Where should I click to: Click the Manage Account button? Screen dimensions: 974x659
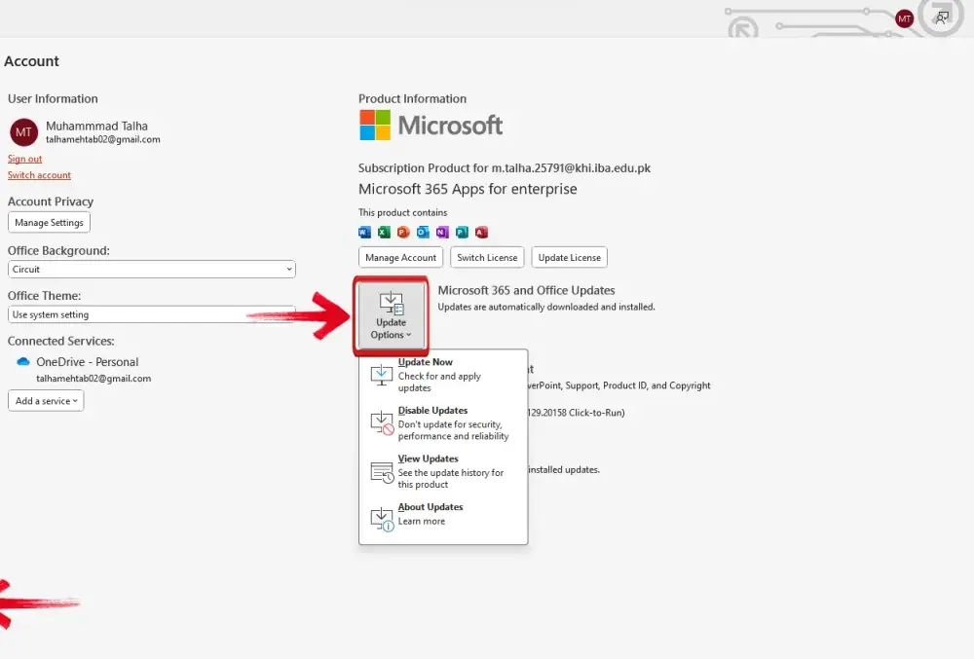[x=400, y=258]
